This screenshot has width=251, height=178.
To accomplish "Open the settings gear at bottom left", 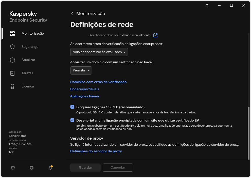I will point(13,168).
